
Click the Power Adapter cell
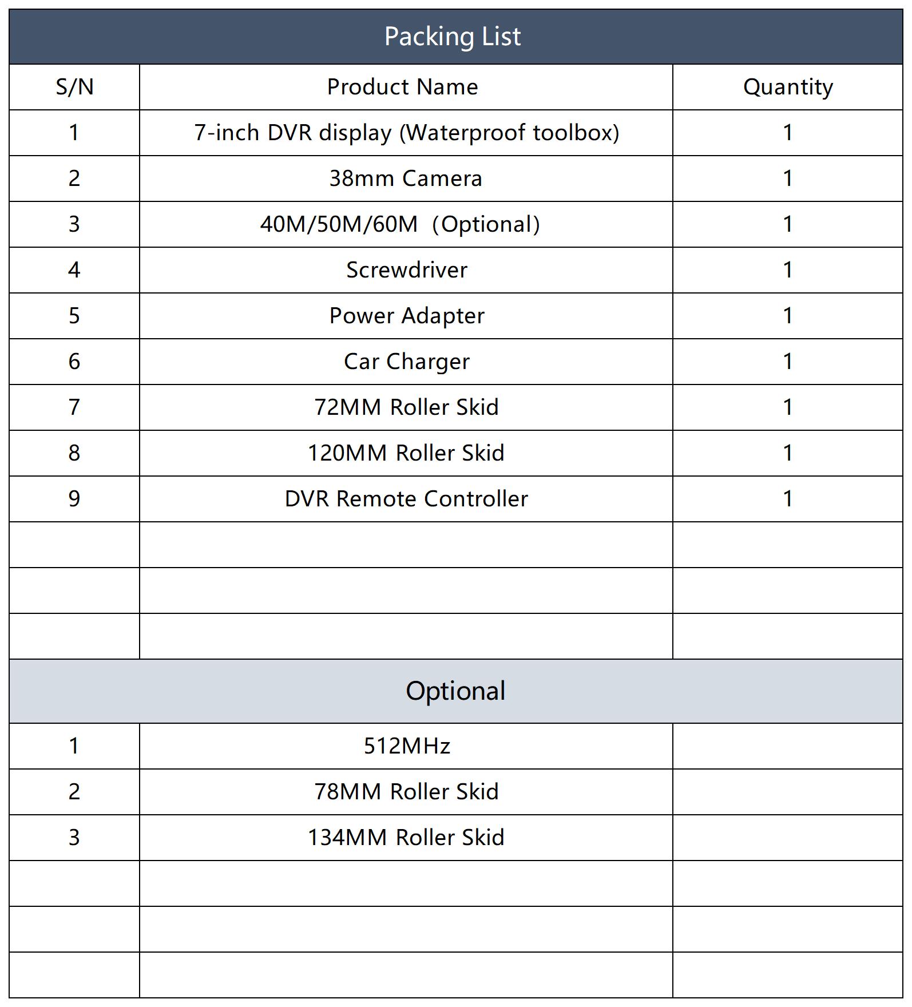pyautogui.click(x=406, y=316)
